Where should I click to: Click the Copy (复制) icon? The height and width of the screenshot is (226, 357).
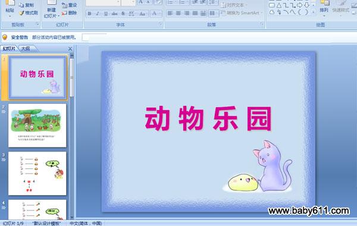pyautogui.click(x=21, y=5)
